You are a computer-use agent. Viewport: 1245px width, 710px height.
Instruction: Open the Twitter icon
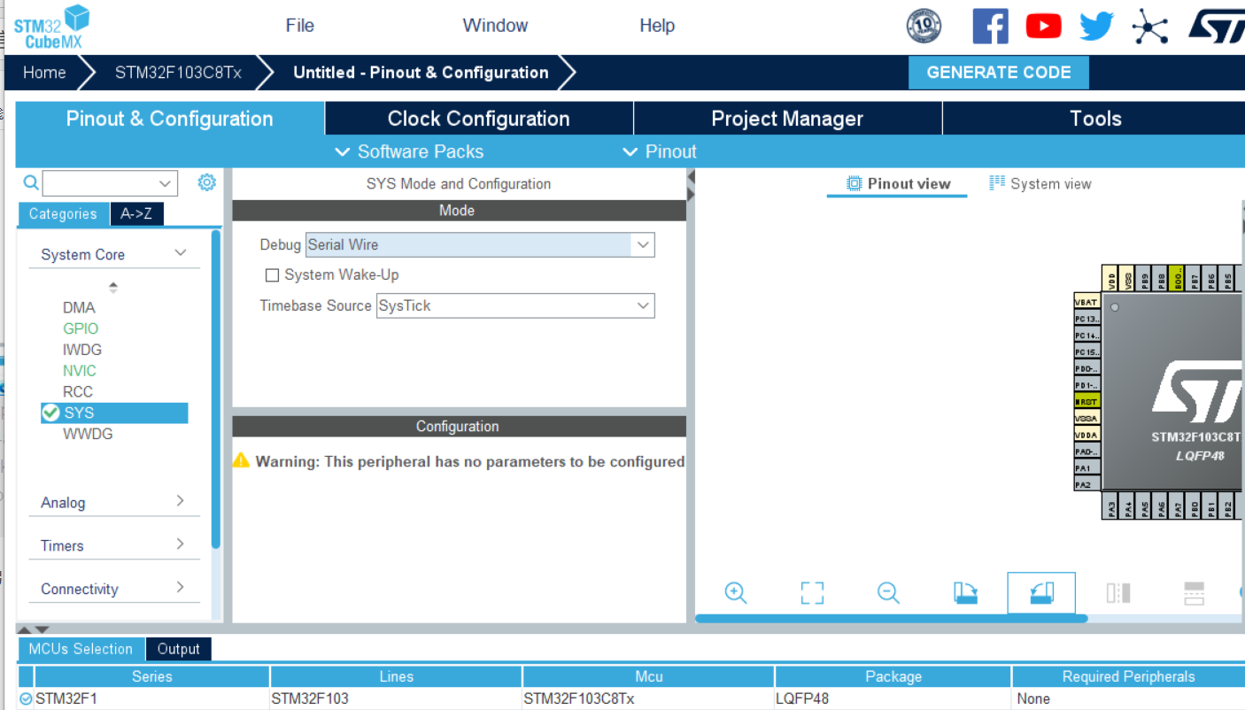pos(1096,26)
